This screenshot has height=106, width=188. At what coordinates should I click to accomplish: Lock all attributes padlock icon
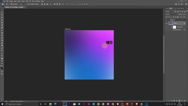178,17
